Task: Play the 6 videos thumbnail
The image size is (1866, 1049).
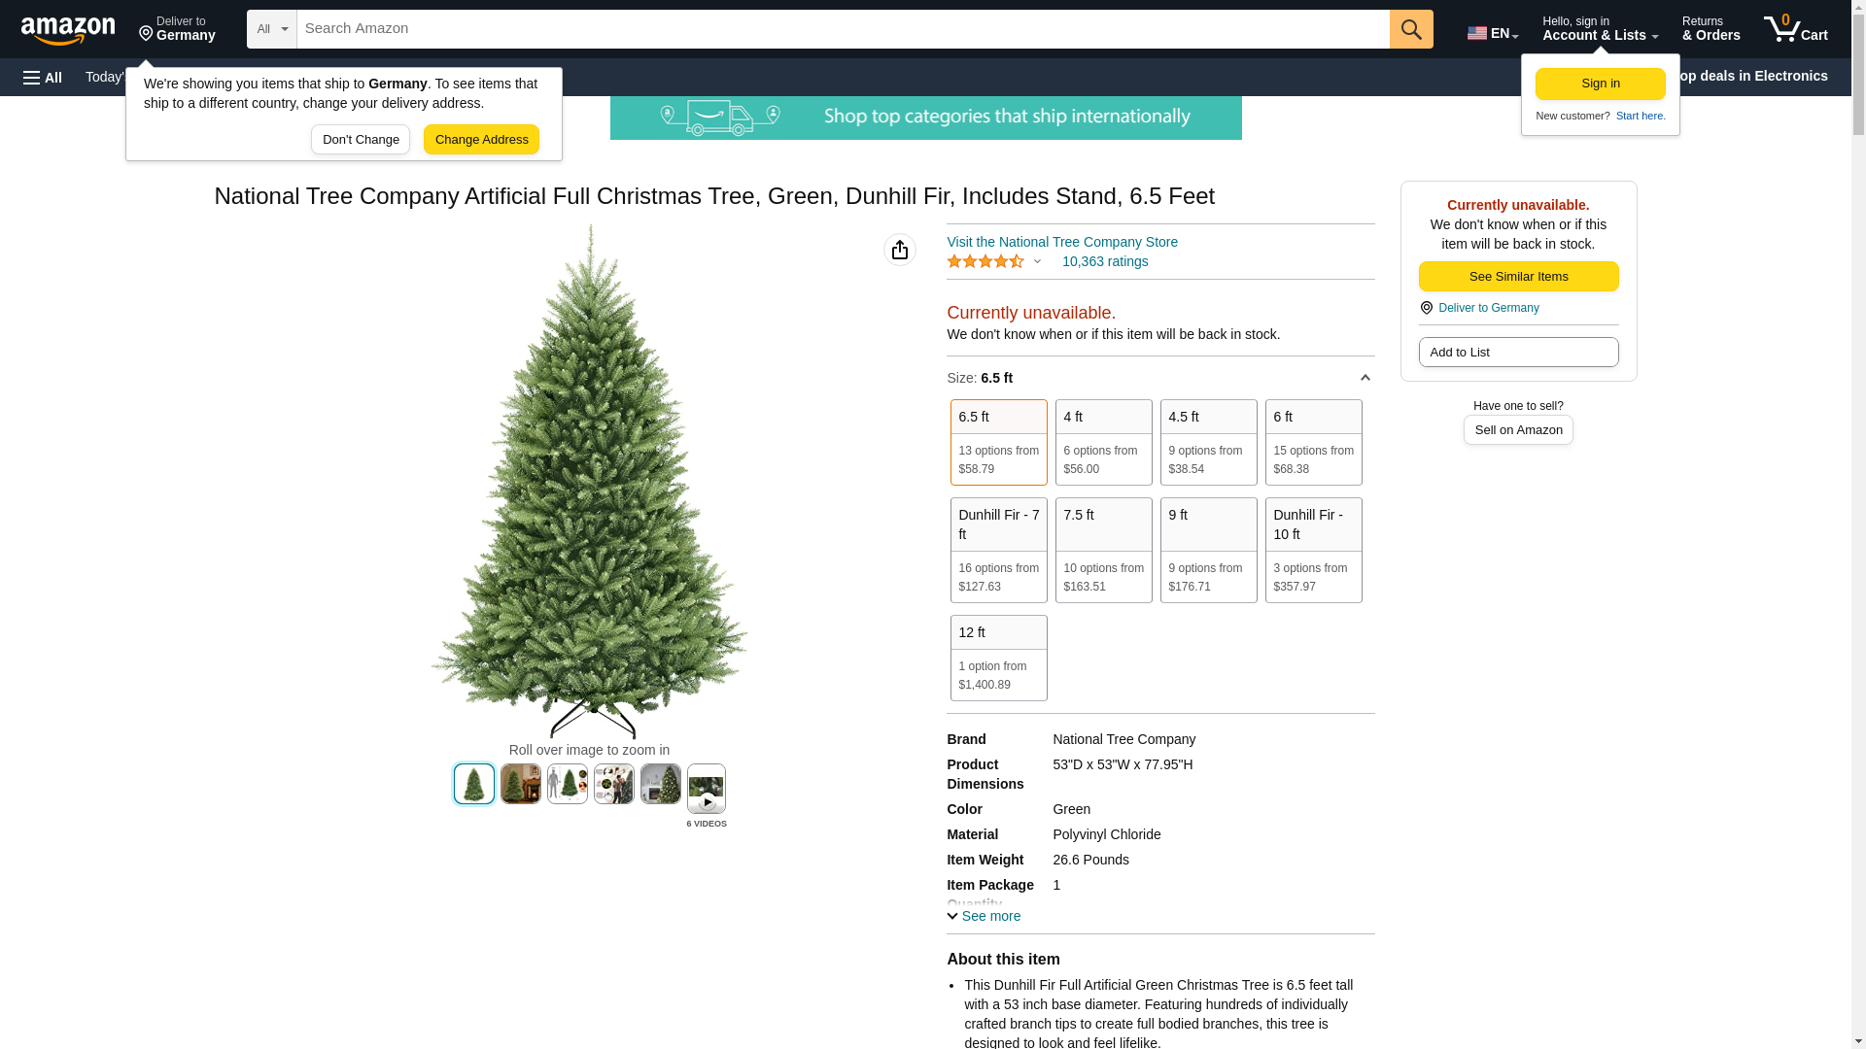Action: click(x=707, y=789)
